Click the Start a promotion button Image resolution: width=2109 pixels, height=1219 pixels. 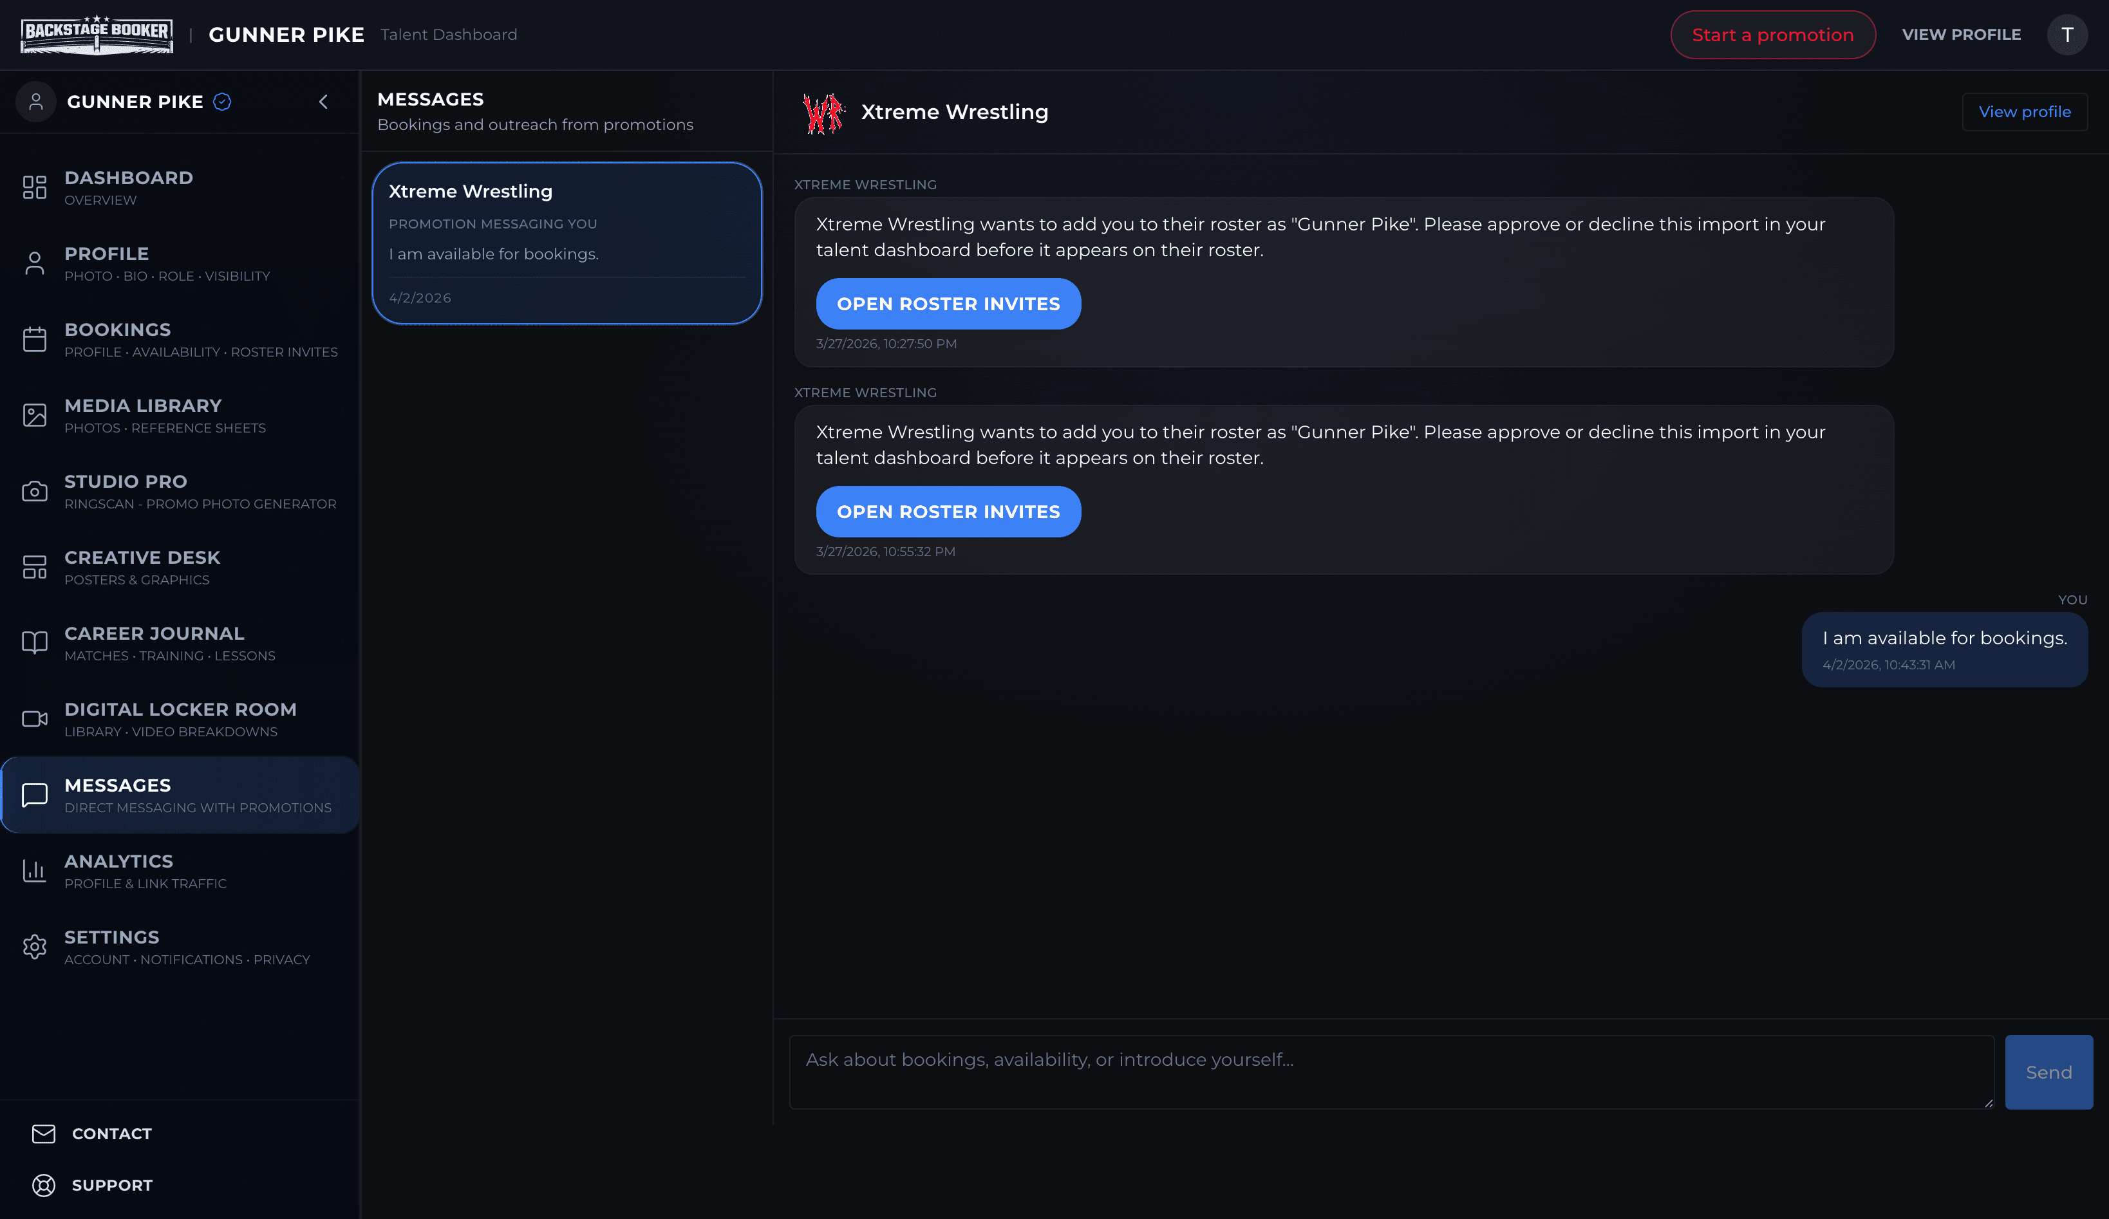[x=1772, y=35]
